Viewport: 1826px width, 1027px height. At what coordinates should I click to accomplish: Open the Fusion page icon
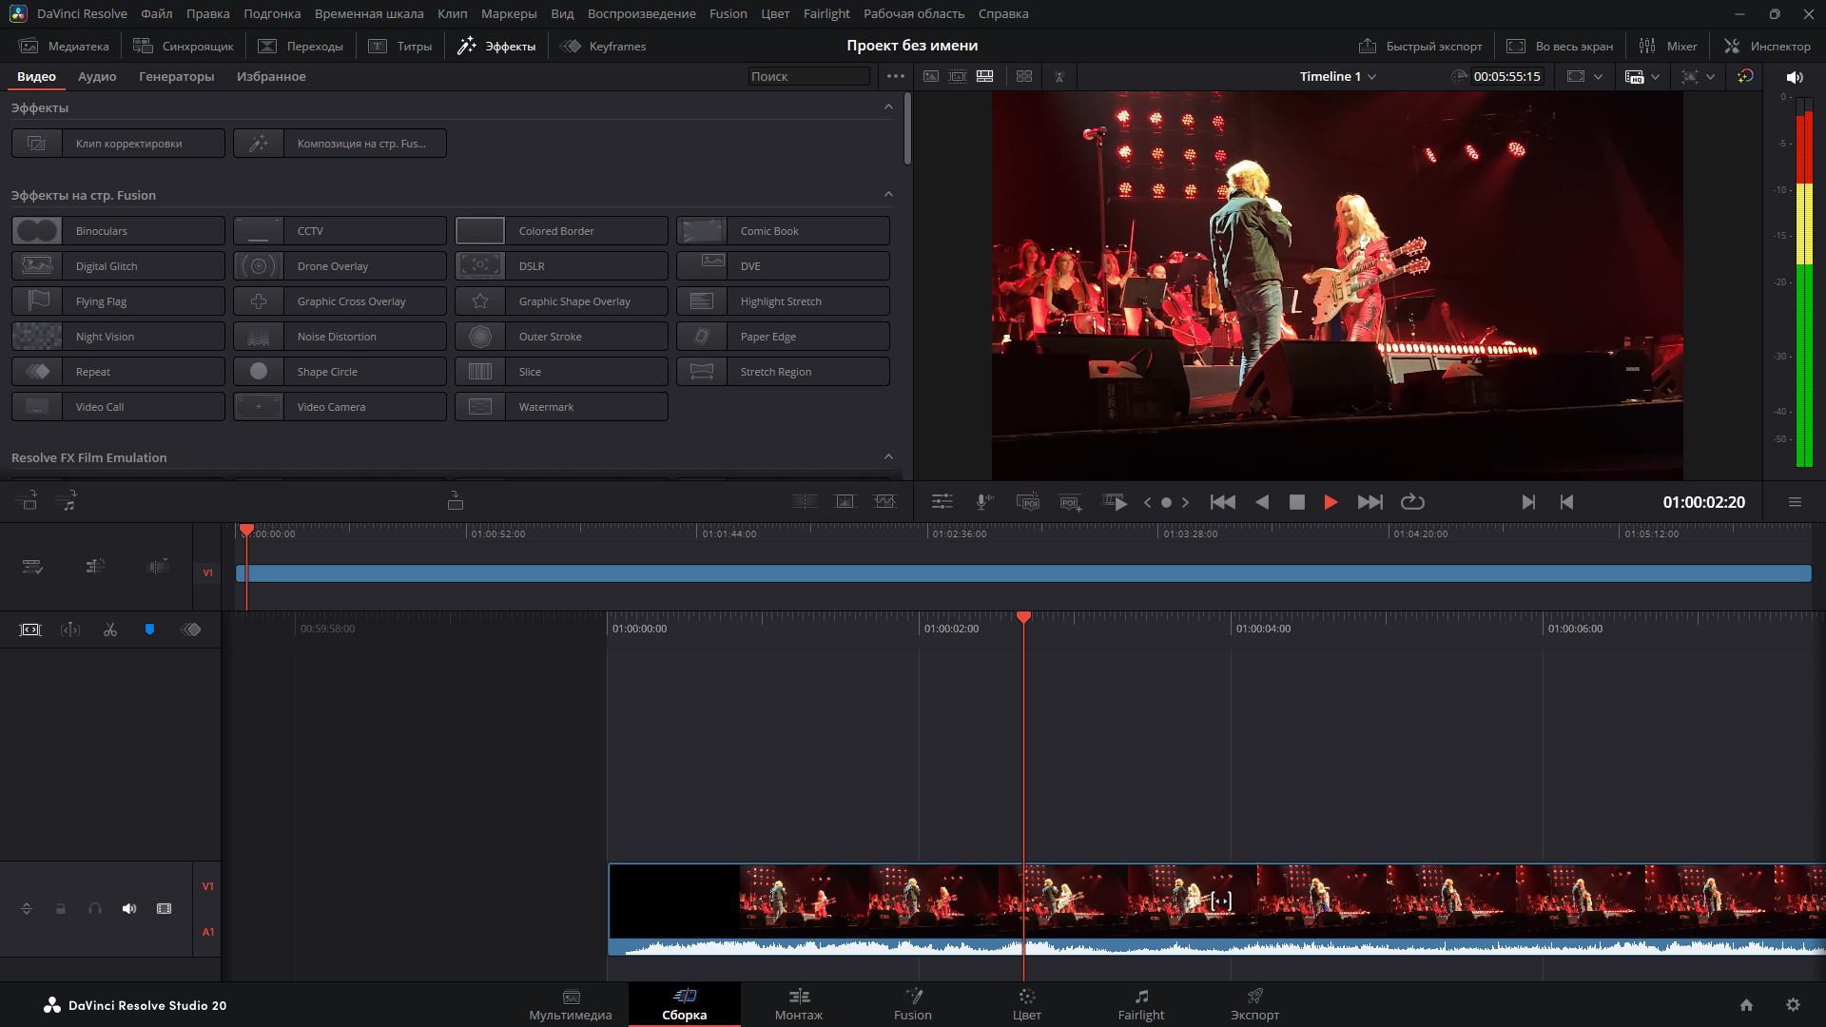pyautogui.click(x=912, y=1003)
